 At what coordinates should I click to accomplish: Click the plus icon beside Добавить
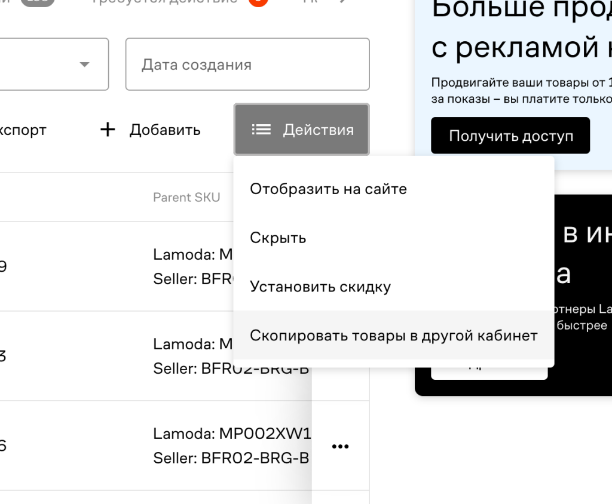[x=108, y=130]
